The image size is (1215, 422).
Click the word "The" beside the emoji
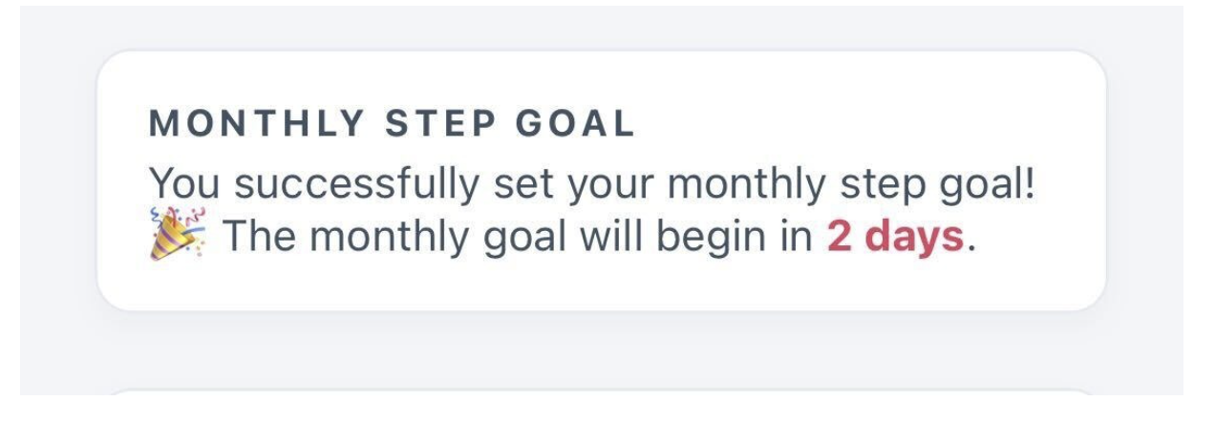pos(257,236)
